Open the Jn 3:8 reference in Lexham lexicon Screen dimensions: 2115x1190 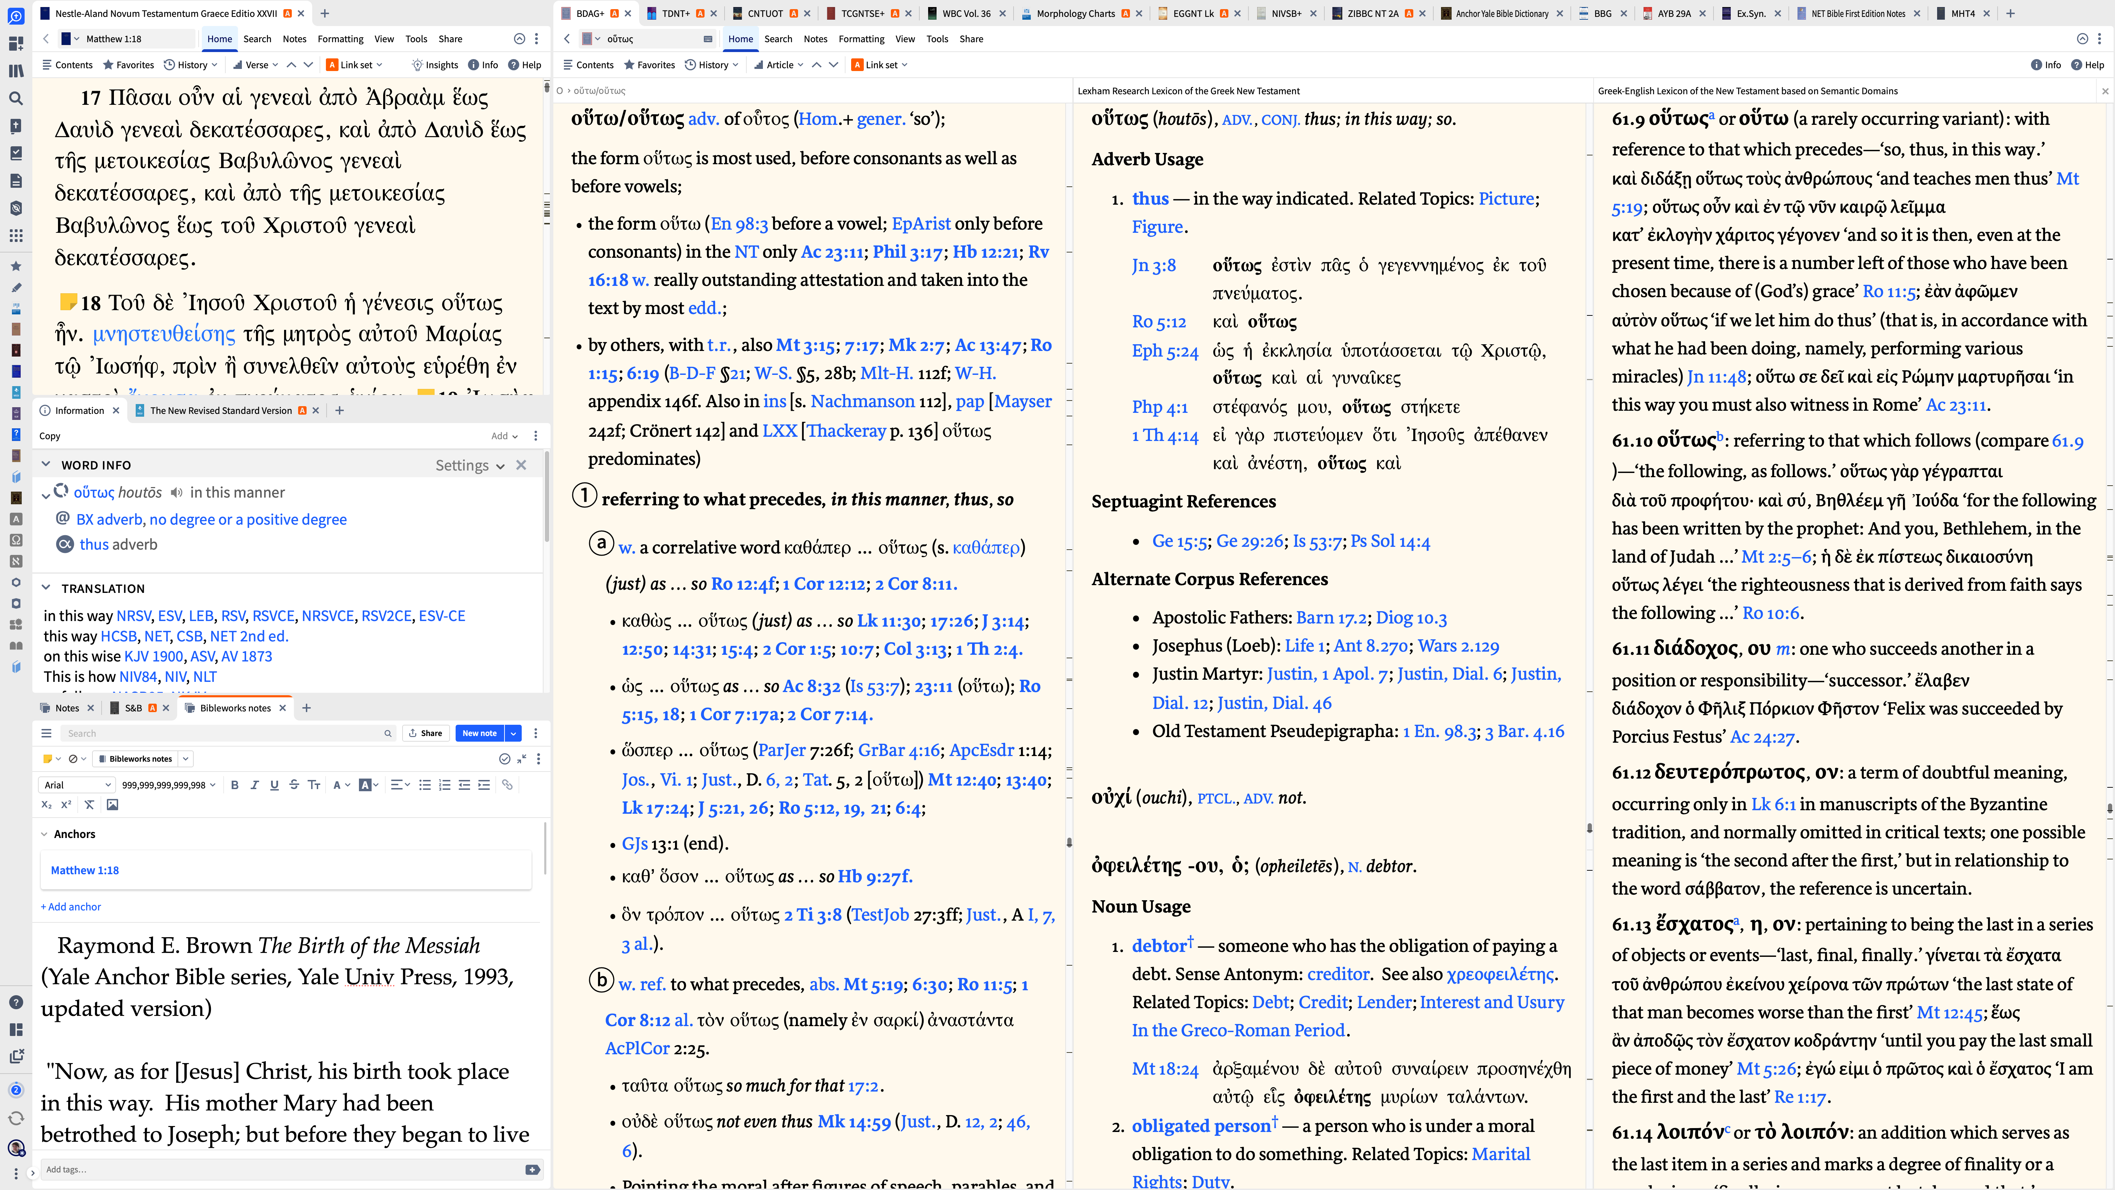click(x=1153, y=265)
